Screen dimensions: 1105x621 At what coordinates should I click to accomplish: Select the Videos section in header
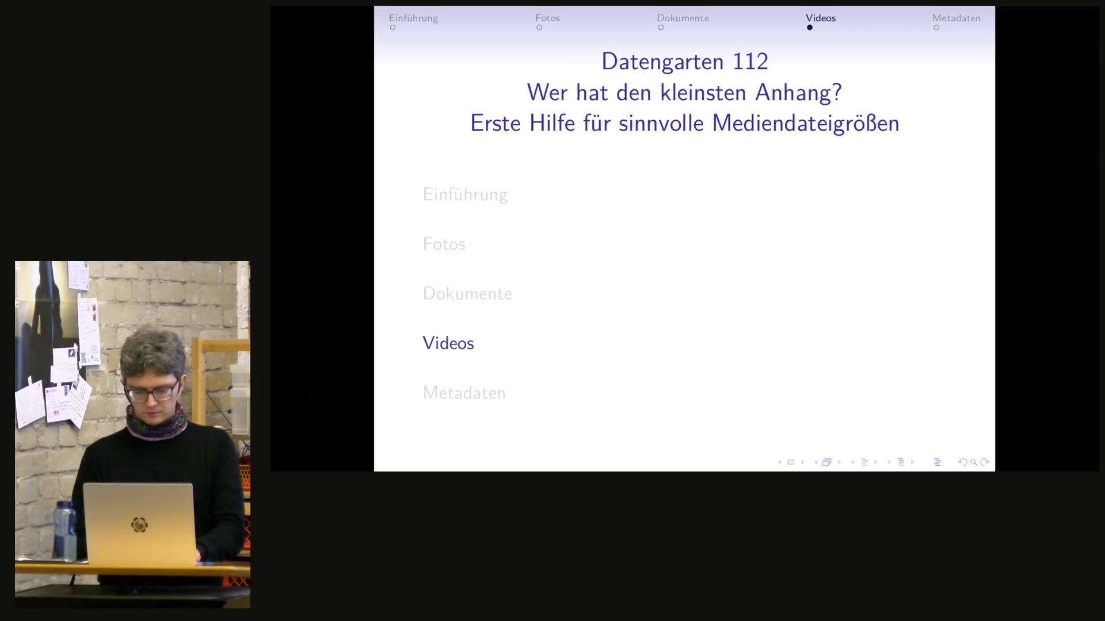coord(821,18)
